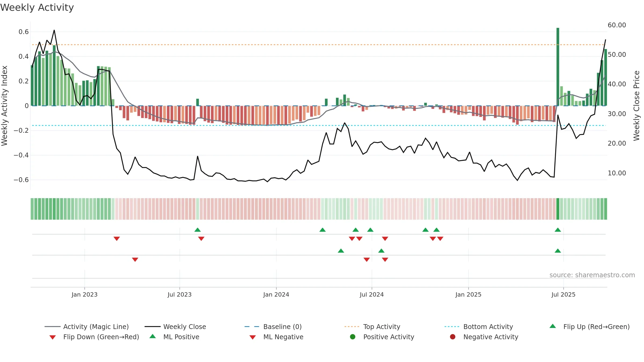Viewport: 644px width, 362px height.
Task: Select the green flip-up marker just after Jul 2023
Action: coord(197,230)
